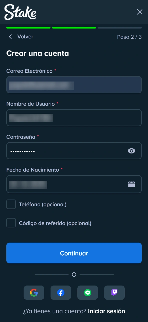Sign up using the Facebook icon

(x=61, y=293)
